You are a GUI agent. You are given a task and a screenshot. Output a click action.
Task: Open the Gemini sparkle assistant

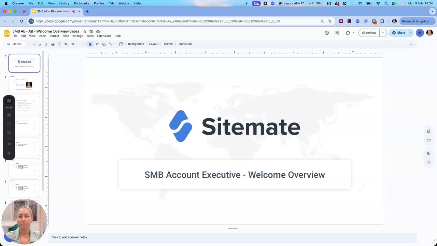pyautogui.click(x=420, y=33)
